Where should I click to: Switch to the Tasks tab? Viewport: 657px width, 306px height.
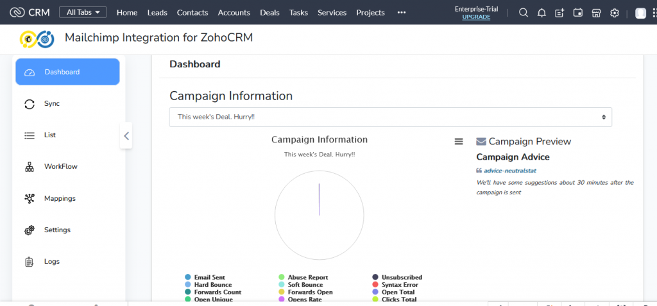(298, 13)
